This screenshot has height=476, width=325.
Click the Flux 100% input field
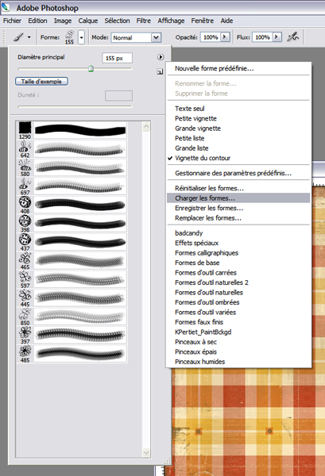262,37
